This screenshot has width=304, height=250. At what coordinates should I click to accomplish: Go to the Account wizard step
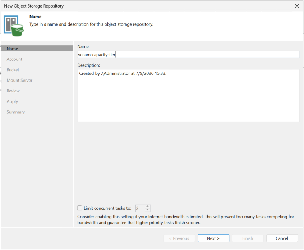14,59
